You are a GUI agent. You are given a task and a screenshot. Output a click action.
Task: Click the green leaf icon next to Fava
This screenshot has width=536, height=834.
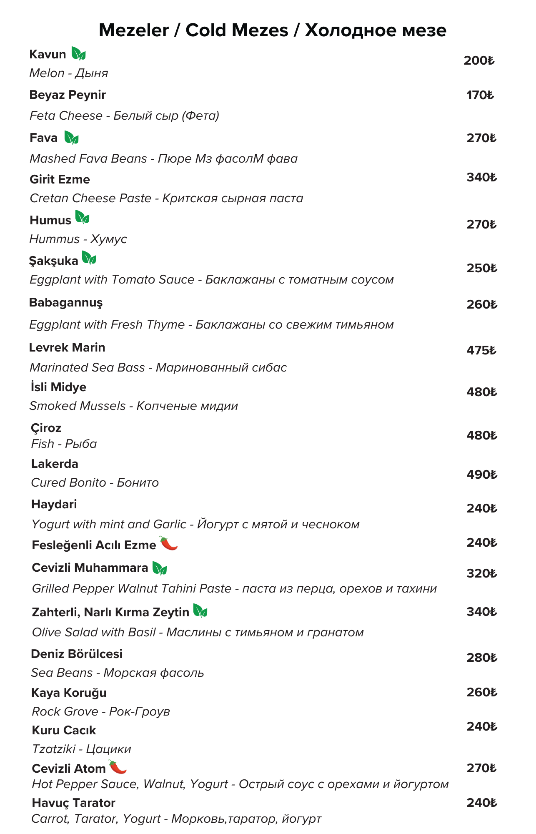71,138
